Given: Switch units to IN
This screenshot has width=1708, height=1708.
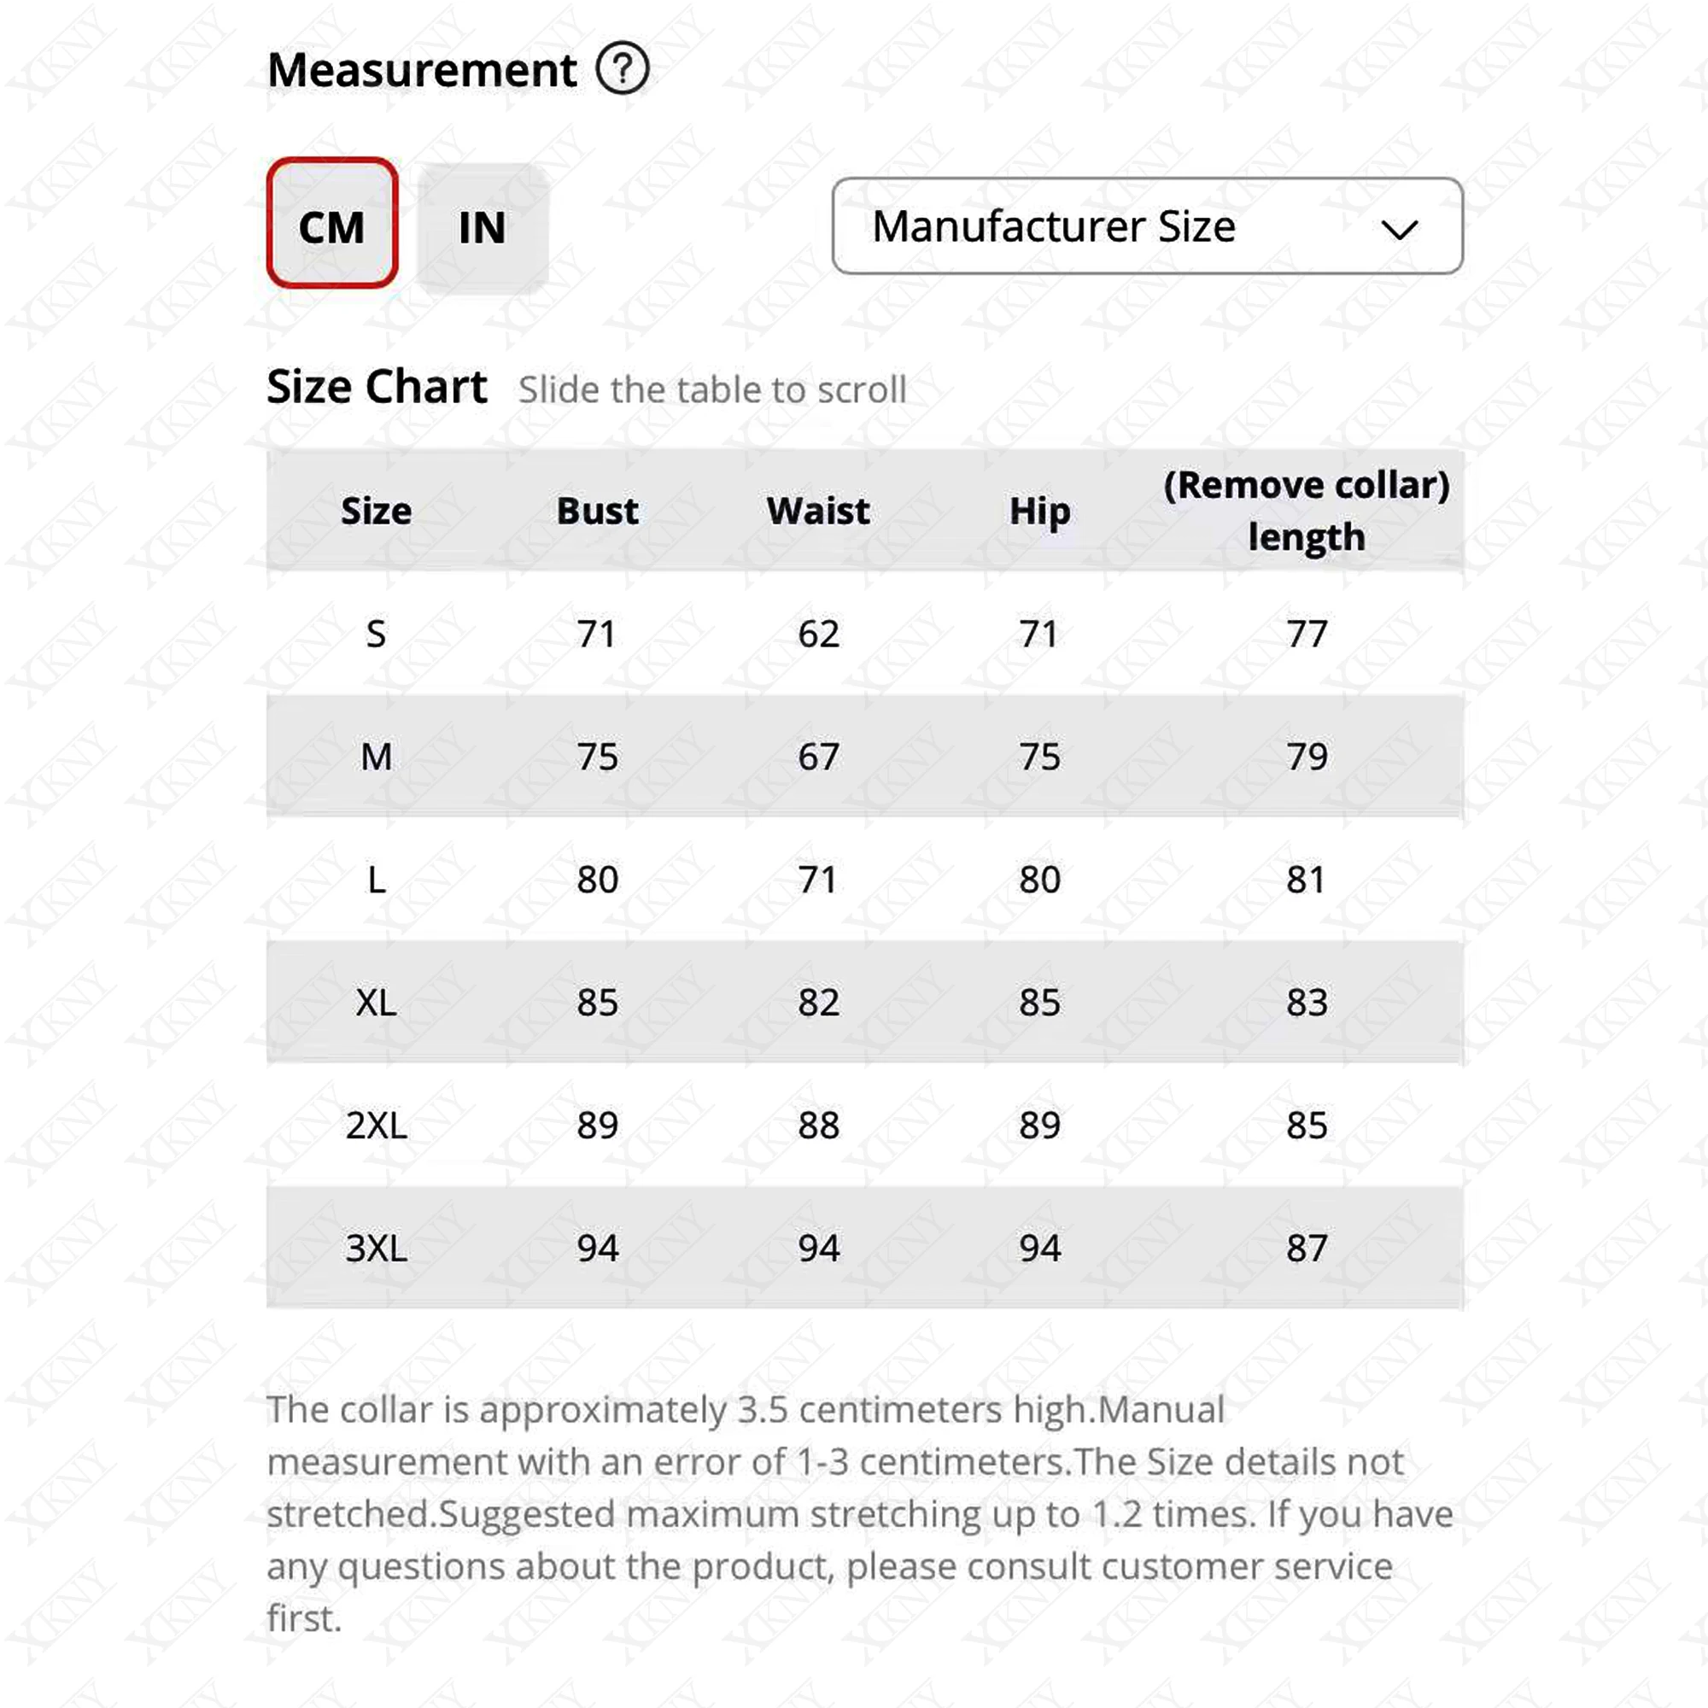Looking at the screenshot, I should coord(482,228).
